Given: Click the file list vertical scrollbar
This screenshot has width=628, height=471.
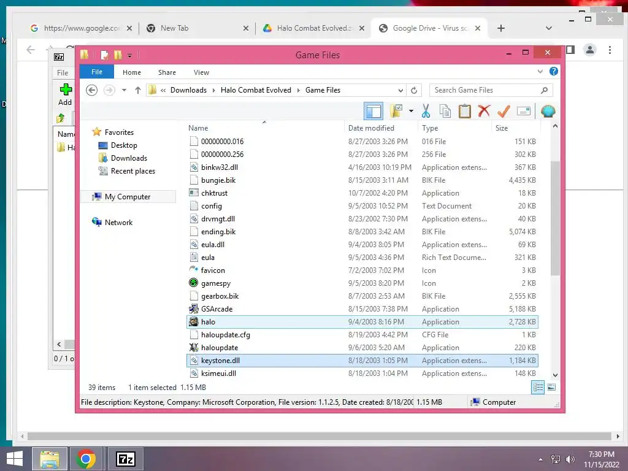Looking at the screenshot, I should click(555, 218).
